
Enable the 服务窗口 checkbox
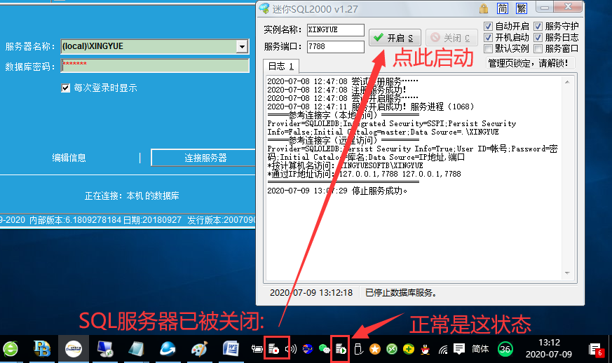point(538,49)
